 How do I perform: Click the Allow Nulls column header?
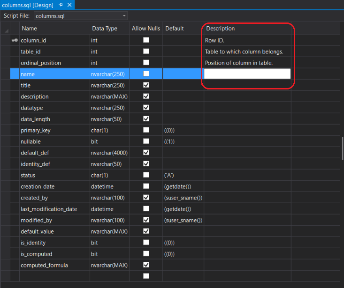(146, 29)
